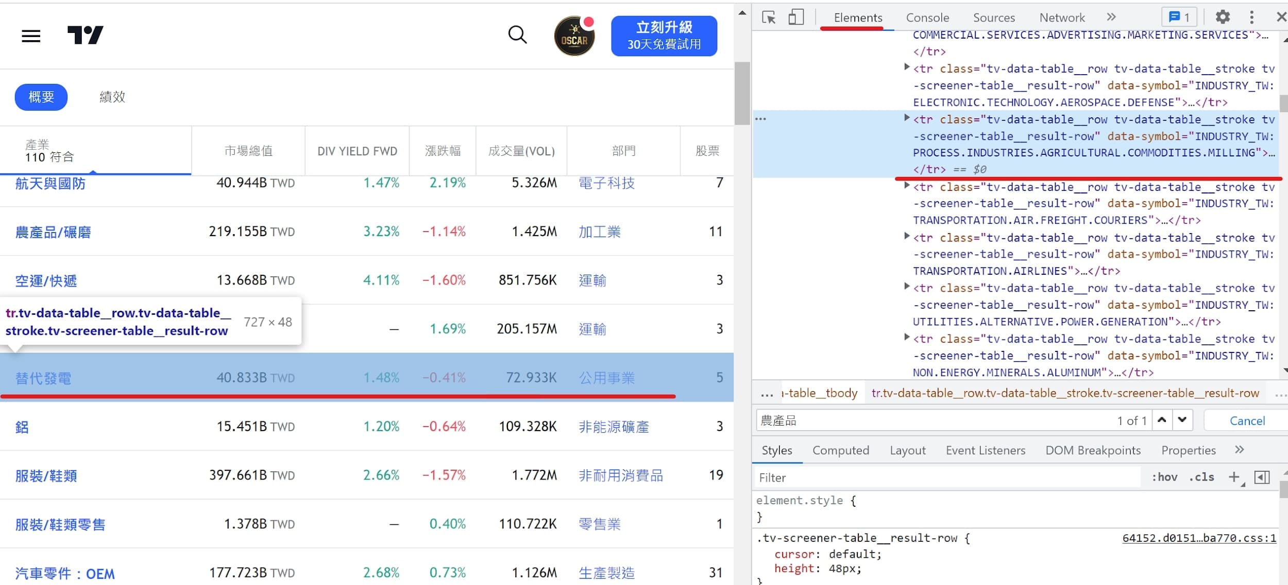
Task: Go to next search result
Action: pyautogui.click(x=1182, y=420)
